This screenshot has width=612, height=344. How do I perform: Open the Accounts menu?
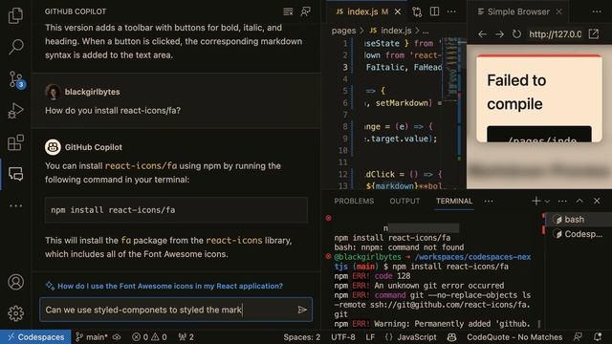click(15, 282)
